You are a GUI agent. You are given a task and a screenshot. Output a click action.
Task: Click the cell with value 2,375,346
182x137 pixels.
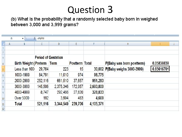pyautogui.click(x=59, y=87)
